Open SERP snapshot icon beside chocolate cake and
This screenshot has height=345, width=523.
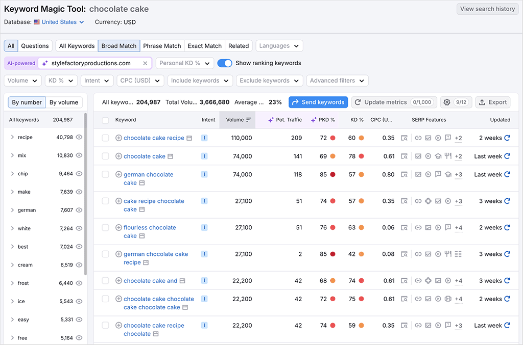(182, 281)
